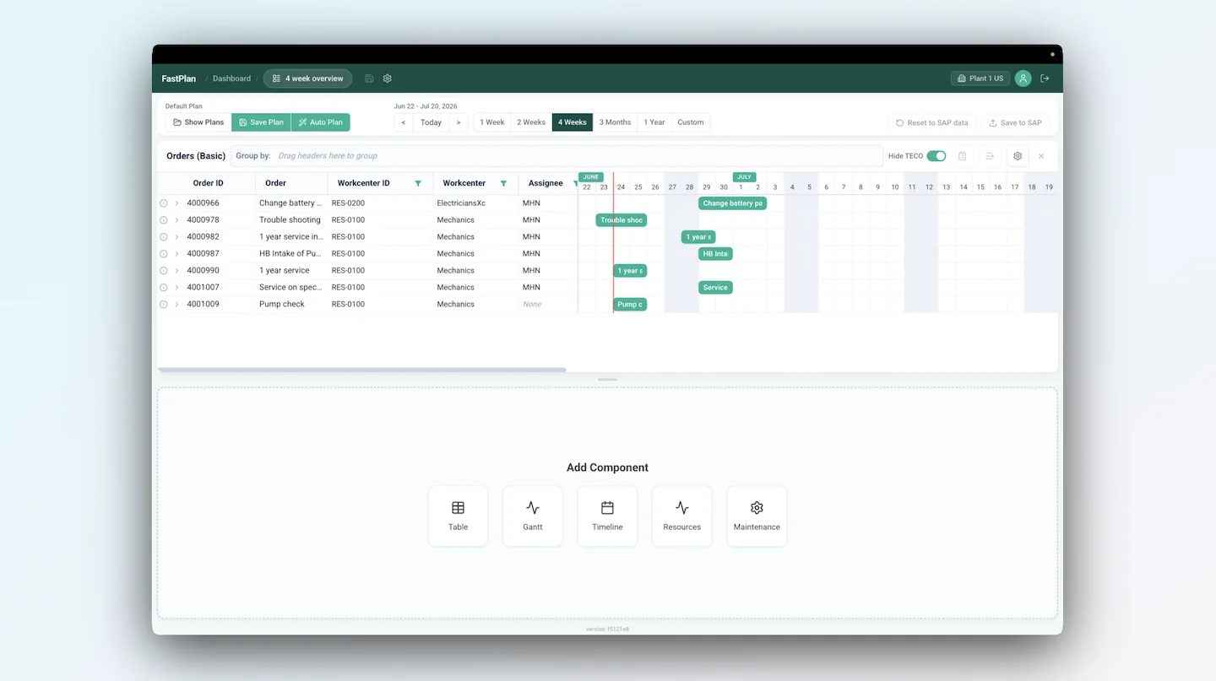Filter the Workcenter ID column
Viewport: 1216px width, 681px height.
418,183
